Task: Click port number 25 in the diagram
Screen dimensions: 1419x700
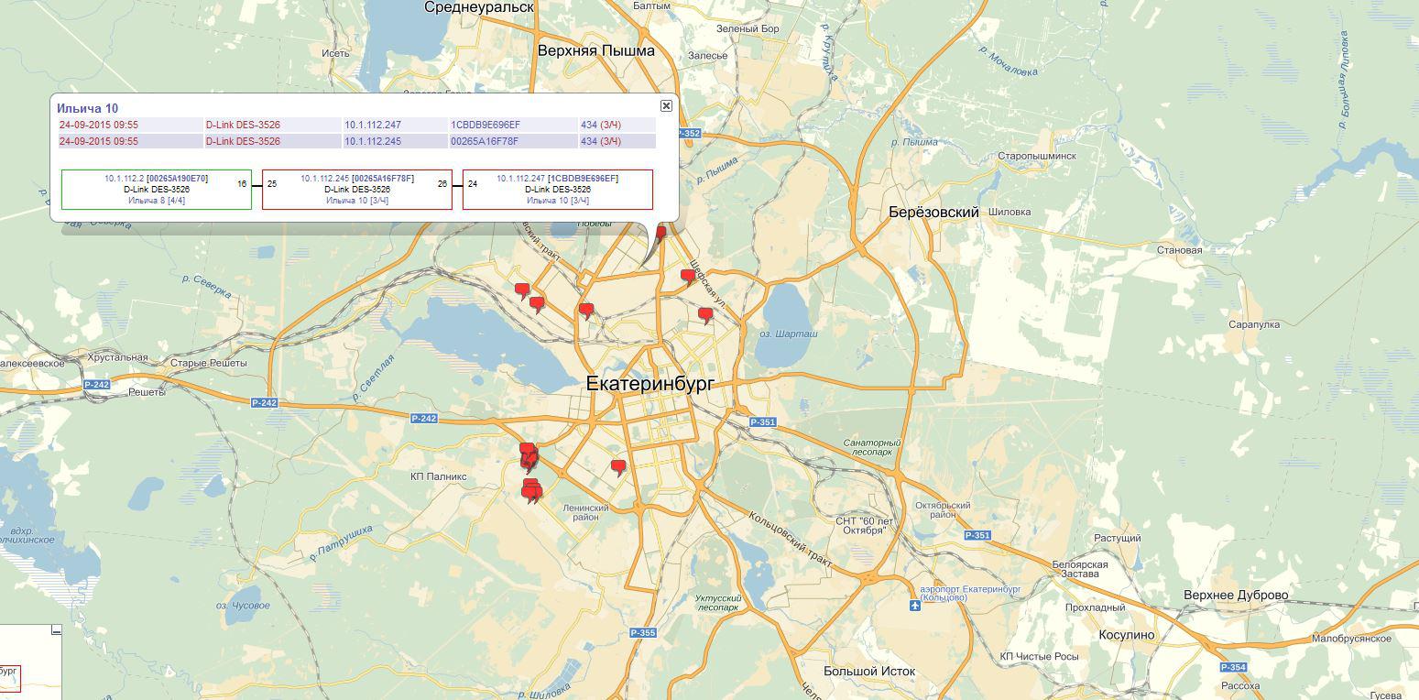Action: (x=272, y=184)
